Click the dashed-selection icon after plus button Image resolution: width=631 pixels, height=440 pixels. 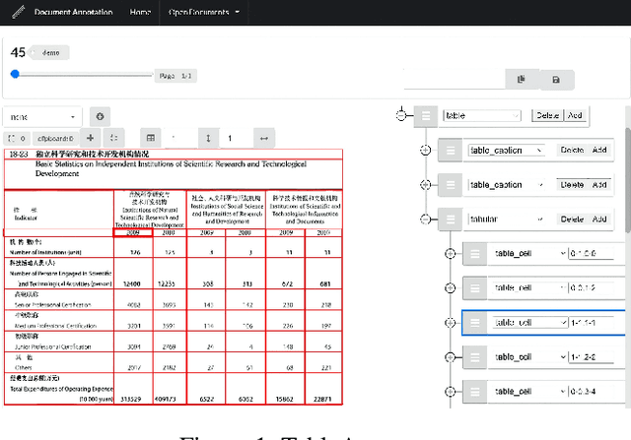(114, 139)
